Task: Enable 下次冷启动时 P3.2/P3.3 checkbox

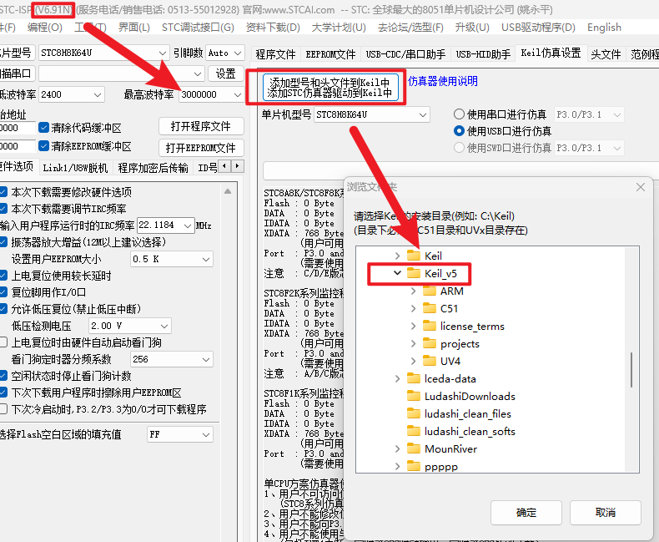Action: pos(3,409)
